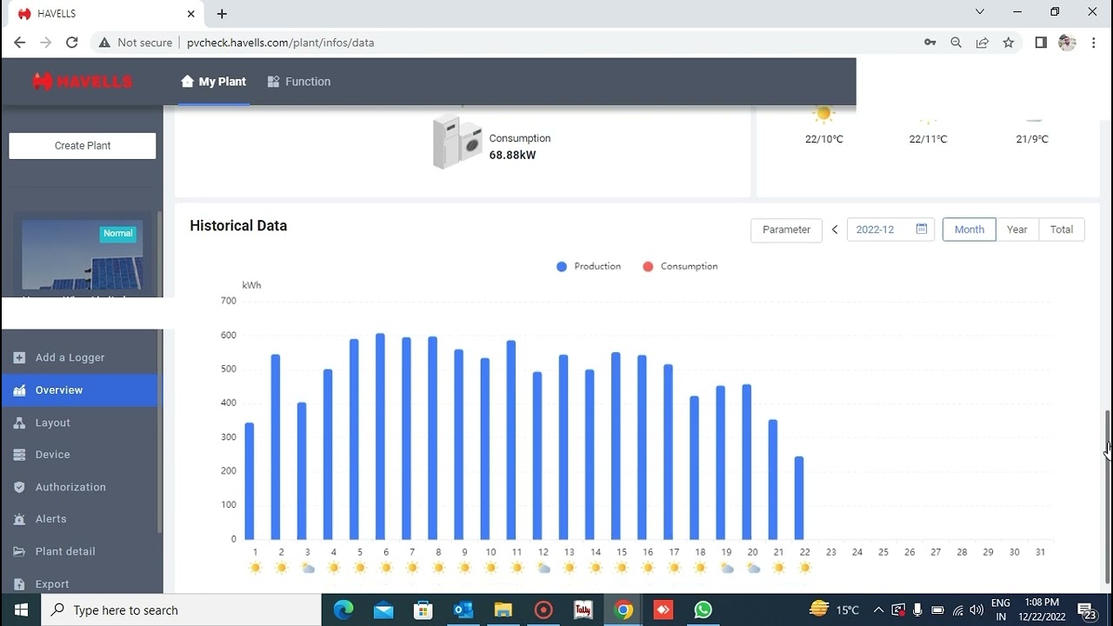Click the sidebar vertical scrollbar
This screenshot has height=626, width=1113.
click(159, 374)
